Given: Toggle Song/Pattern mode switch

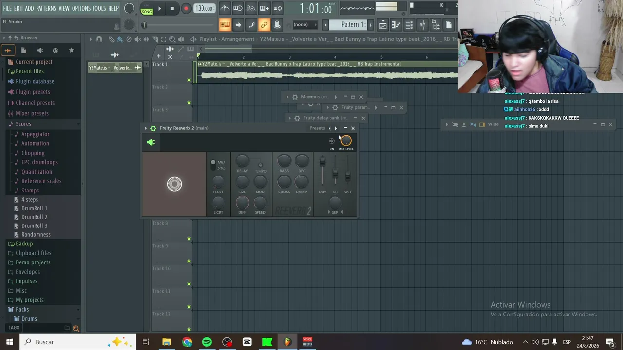Looking at the screenshot, I should 147,8.
